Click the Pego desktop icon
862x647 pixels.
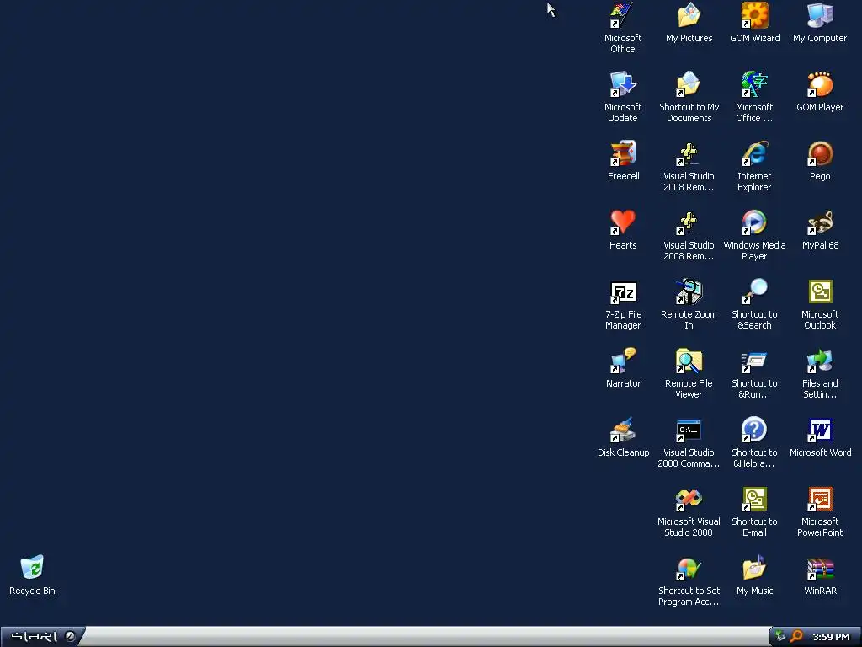click(820, 153)
